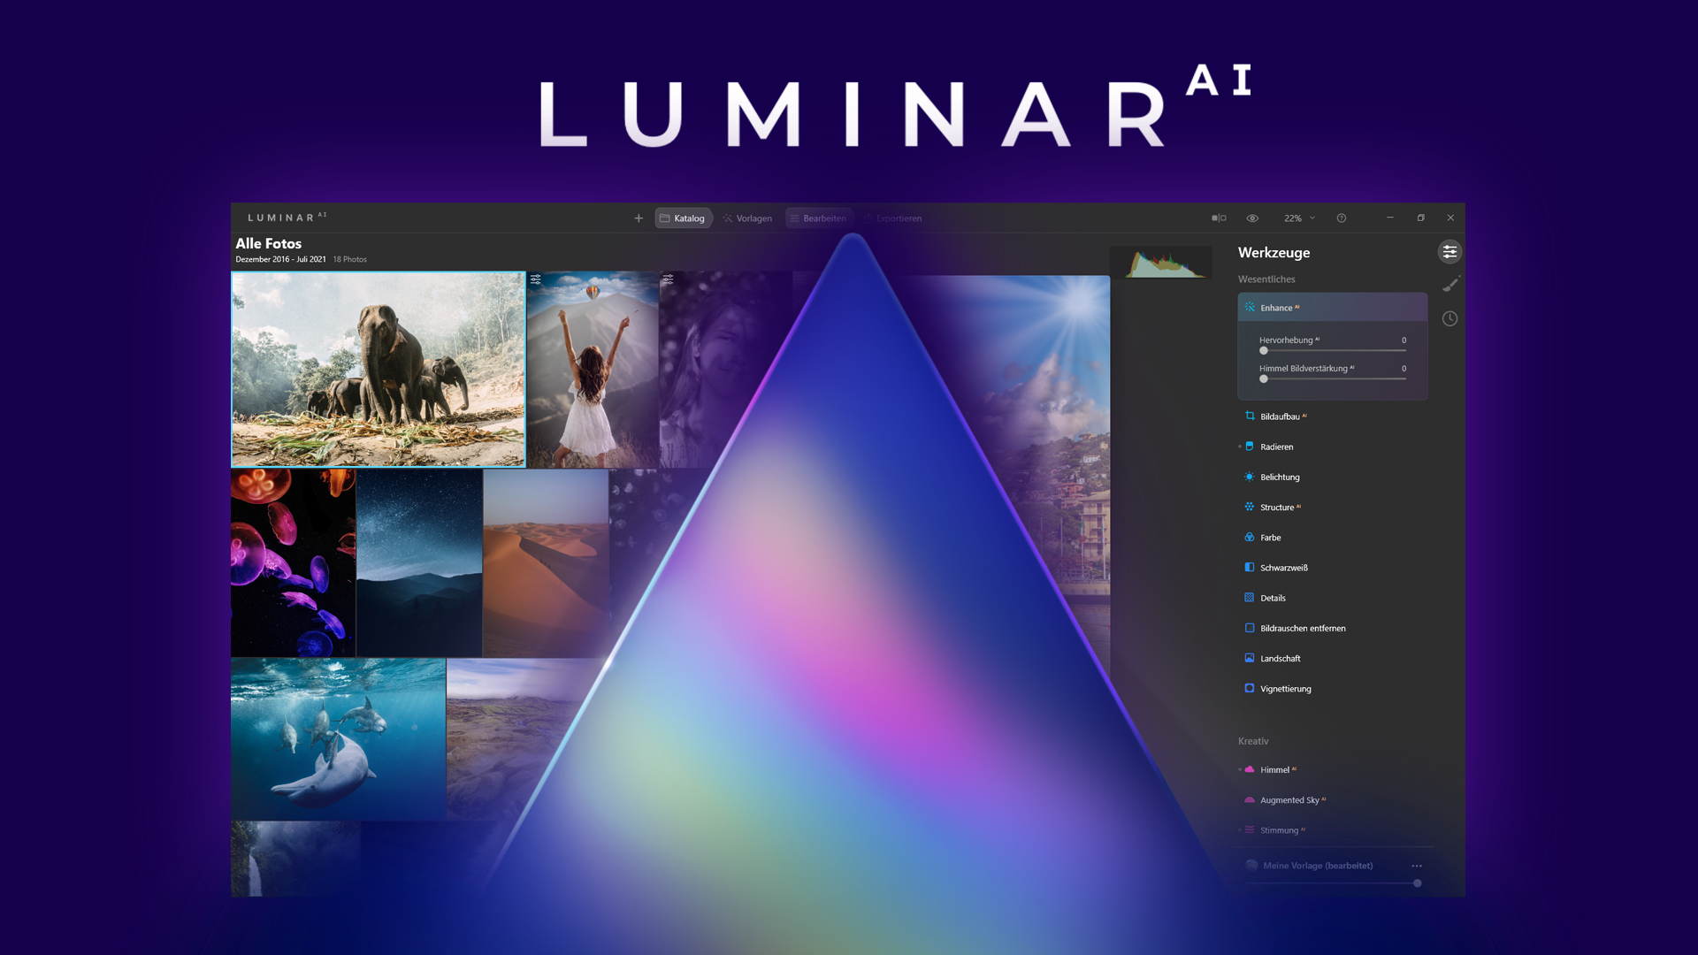Click the Structure AI tool icon
The image size is (1698, 955).
(1248, 506)
